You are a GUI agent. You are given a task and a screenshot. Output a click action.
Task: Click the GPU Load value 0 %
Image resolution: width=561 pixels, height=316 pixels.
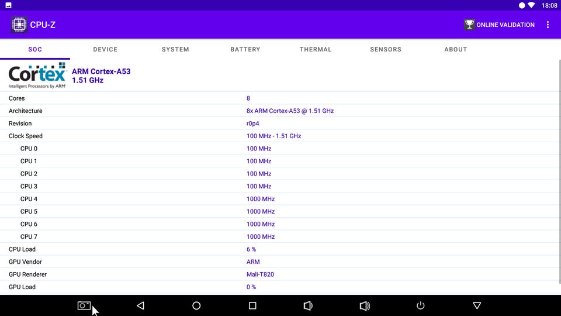[251, 287]
